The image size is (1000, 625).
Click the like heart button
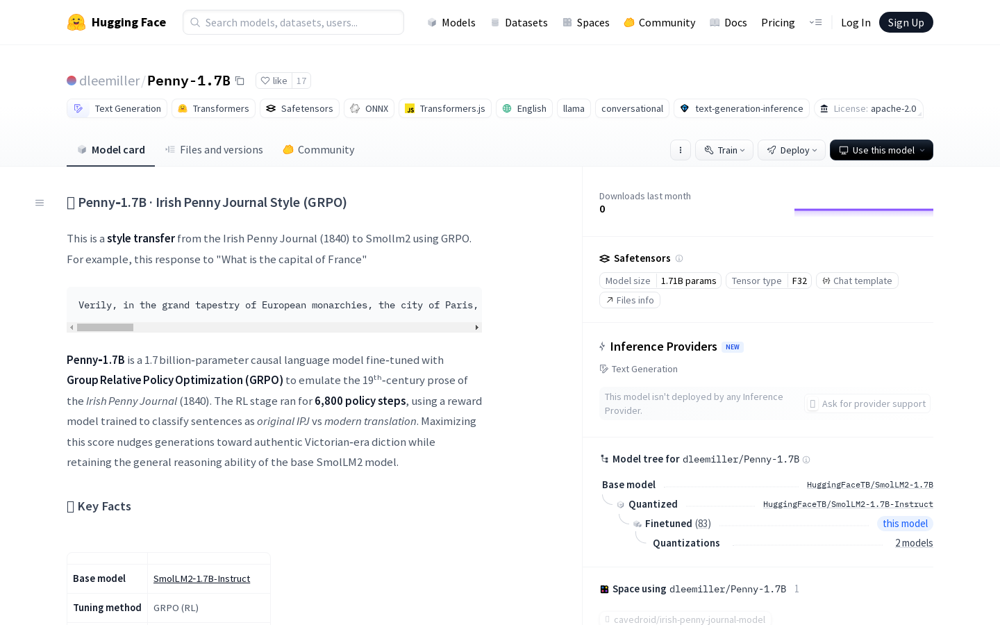pos(274,81)
